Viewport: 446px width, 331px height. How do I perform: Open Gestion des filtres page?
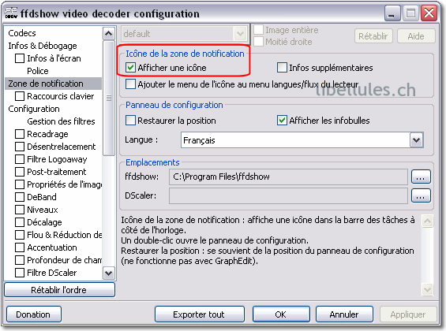click(61, 121)
